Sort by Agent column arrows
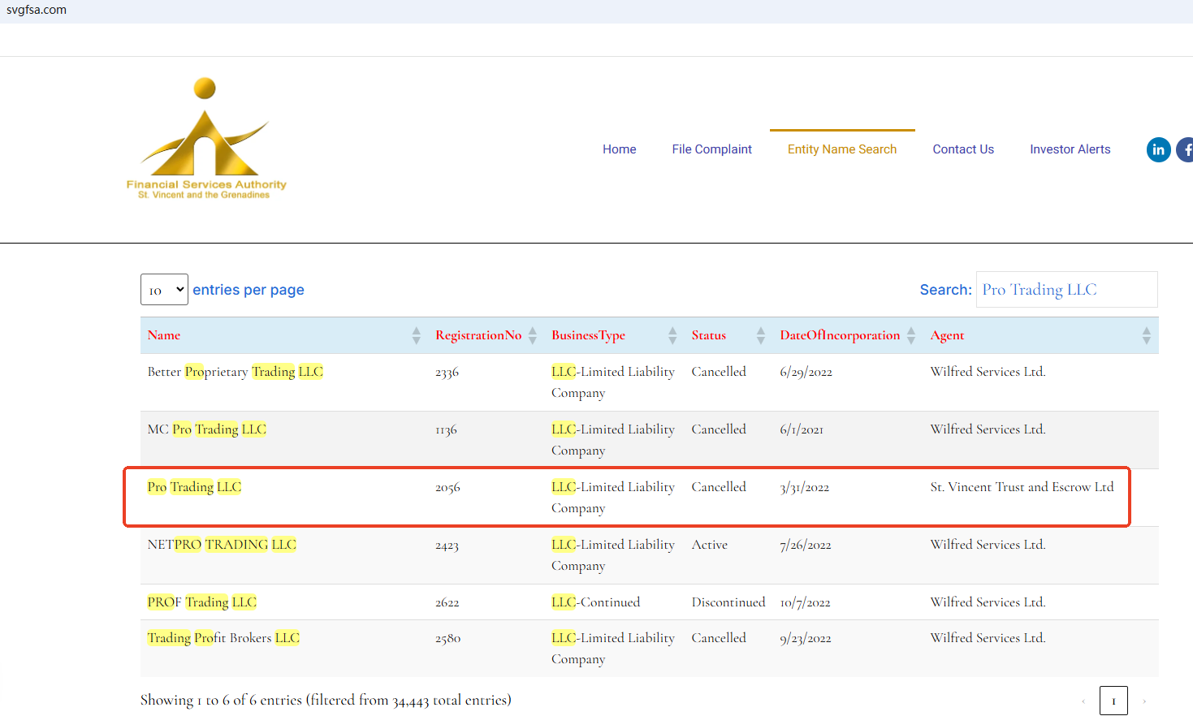 (x=1146, y=335)
